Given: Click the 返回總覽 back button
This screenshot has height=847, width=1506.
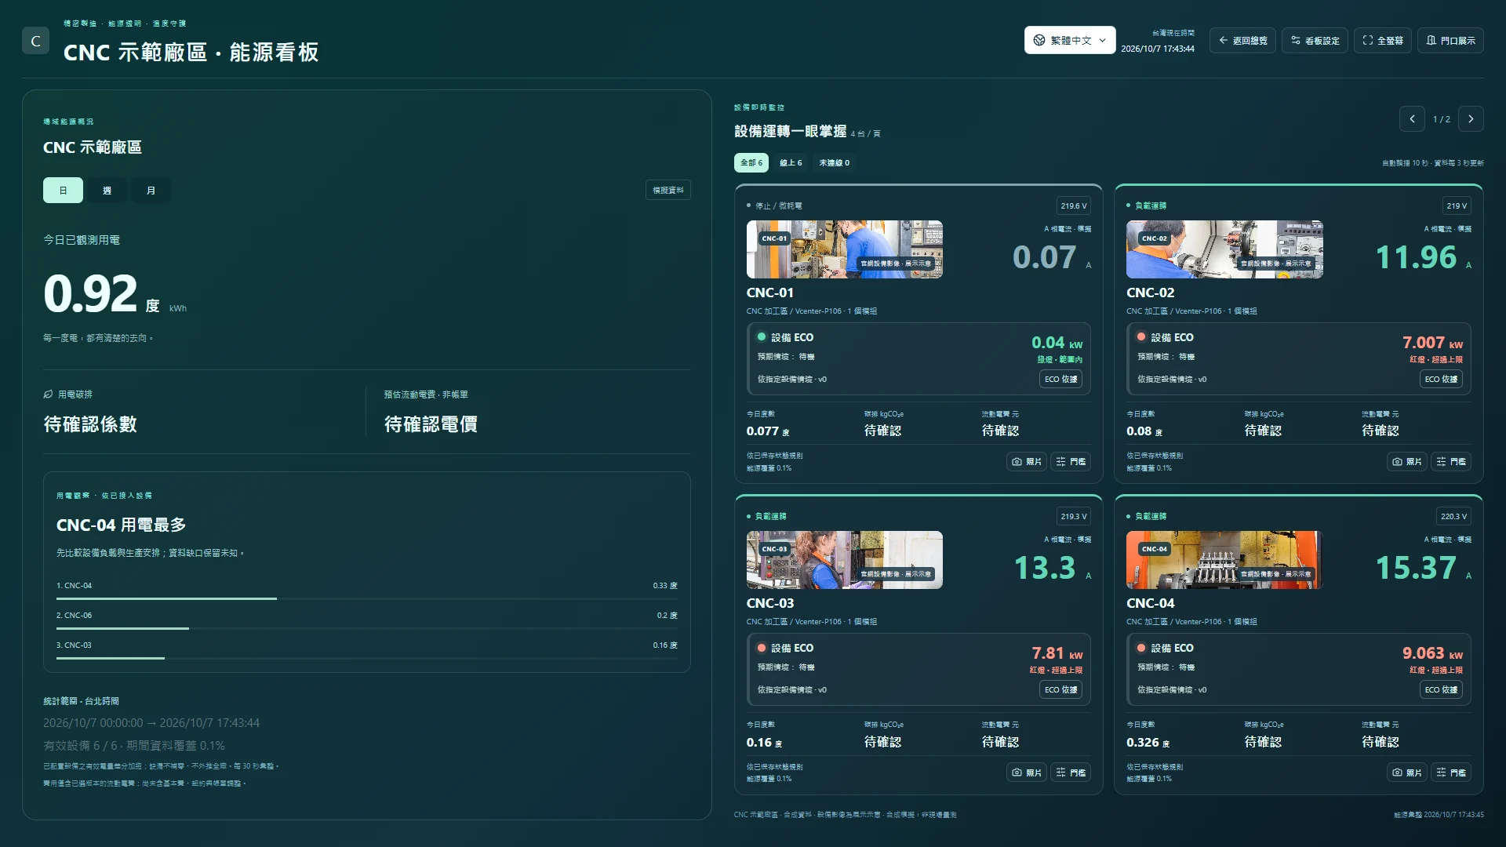Looking at the screenshot, I should (1242, 40).
